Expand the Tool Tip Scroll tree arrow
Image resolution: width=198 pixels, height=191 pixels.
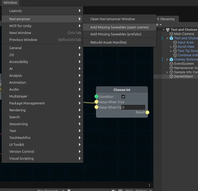(171, 51)
